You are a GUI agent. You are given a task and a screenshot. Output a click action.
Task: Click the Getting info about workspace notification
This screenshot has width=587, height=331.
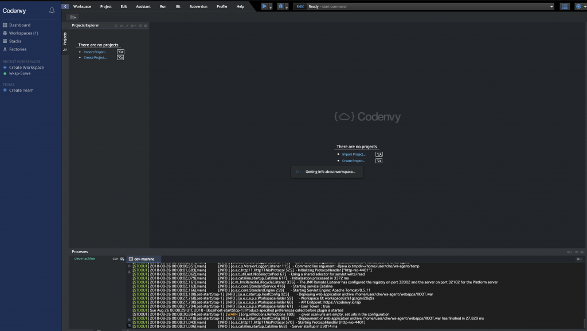[328, 171]
